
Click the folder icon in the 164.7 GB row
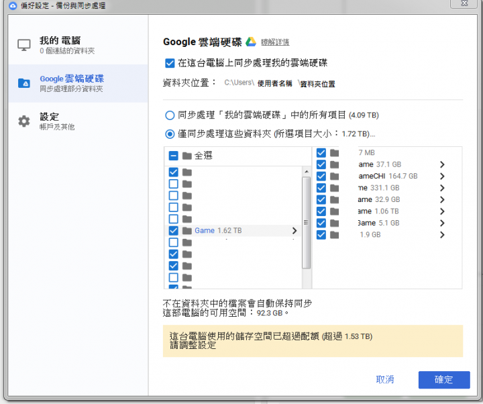[334, 176]
